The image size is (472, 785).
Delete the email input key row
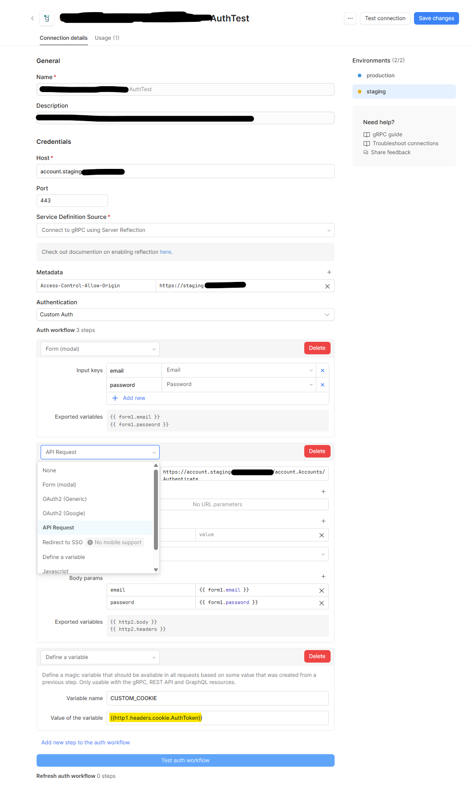coord(322,370)
